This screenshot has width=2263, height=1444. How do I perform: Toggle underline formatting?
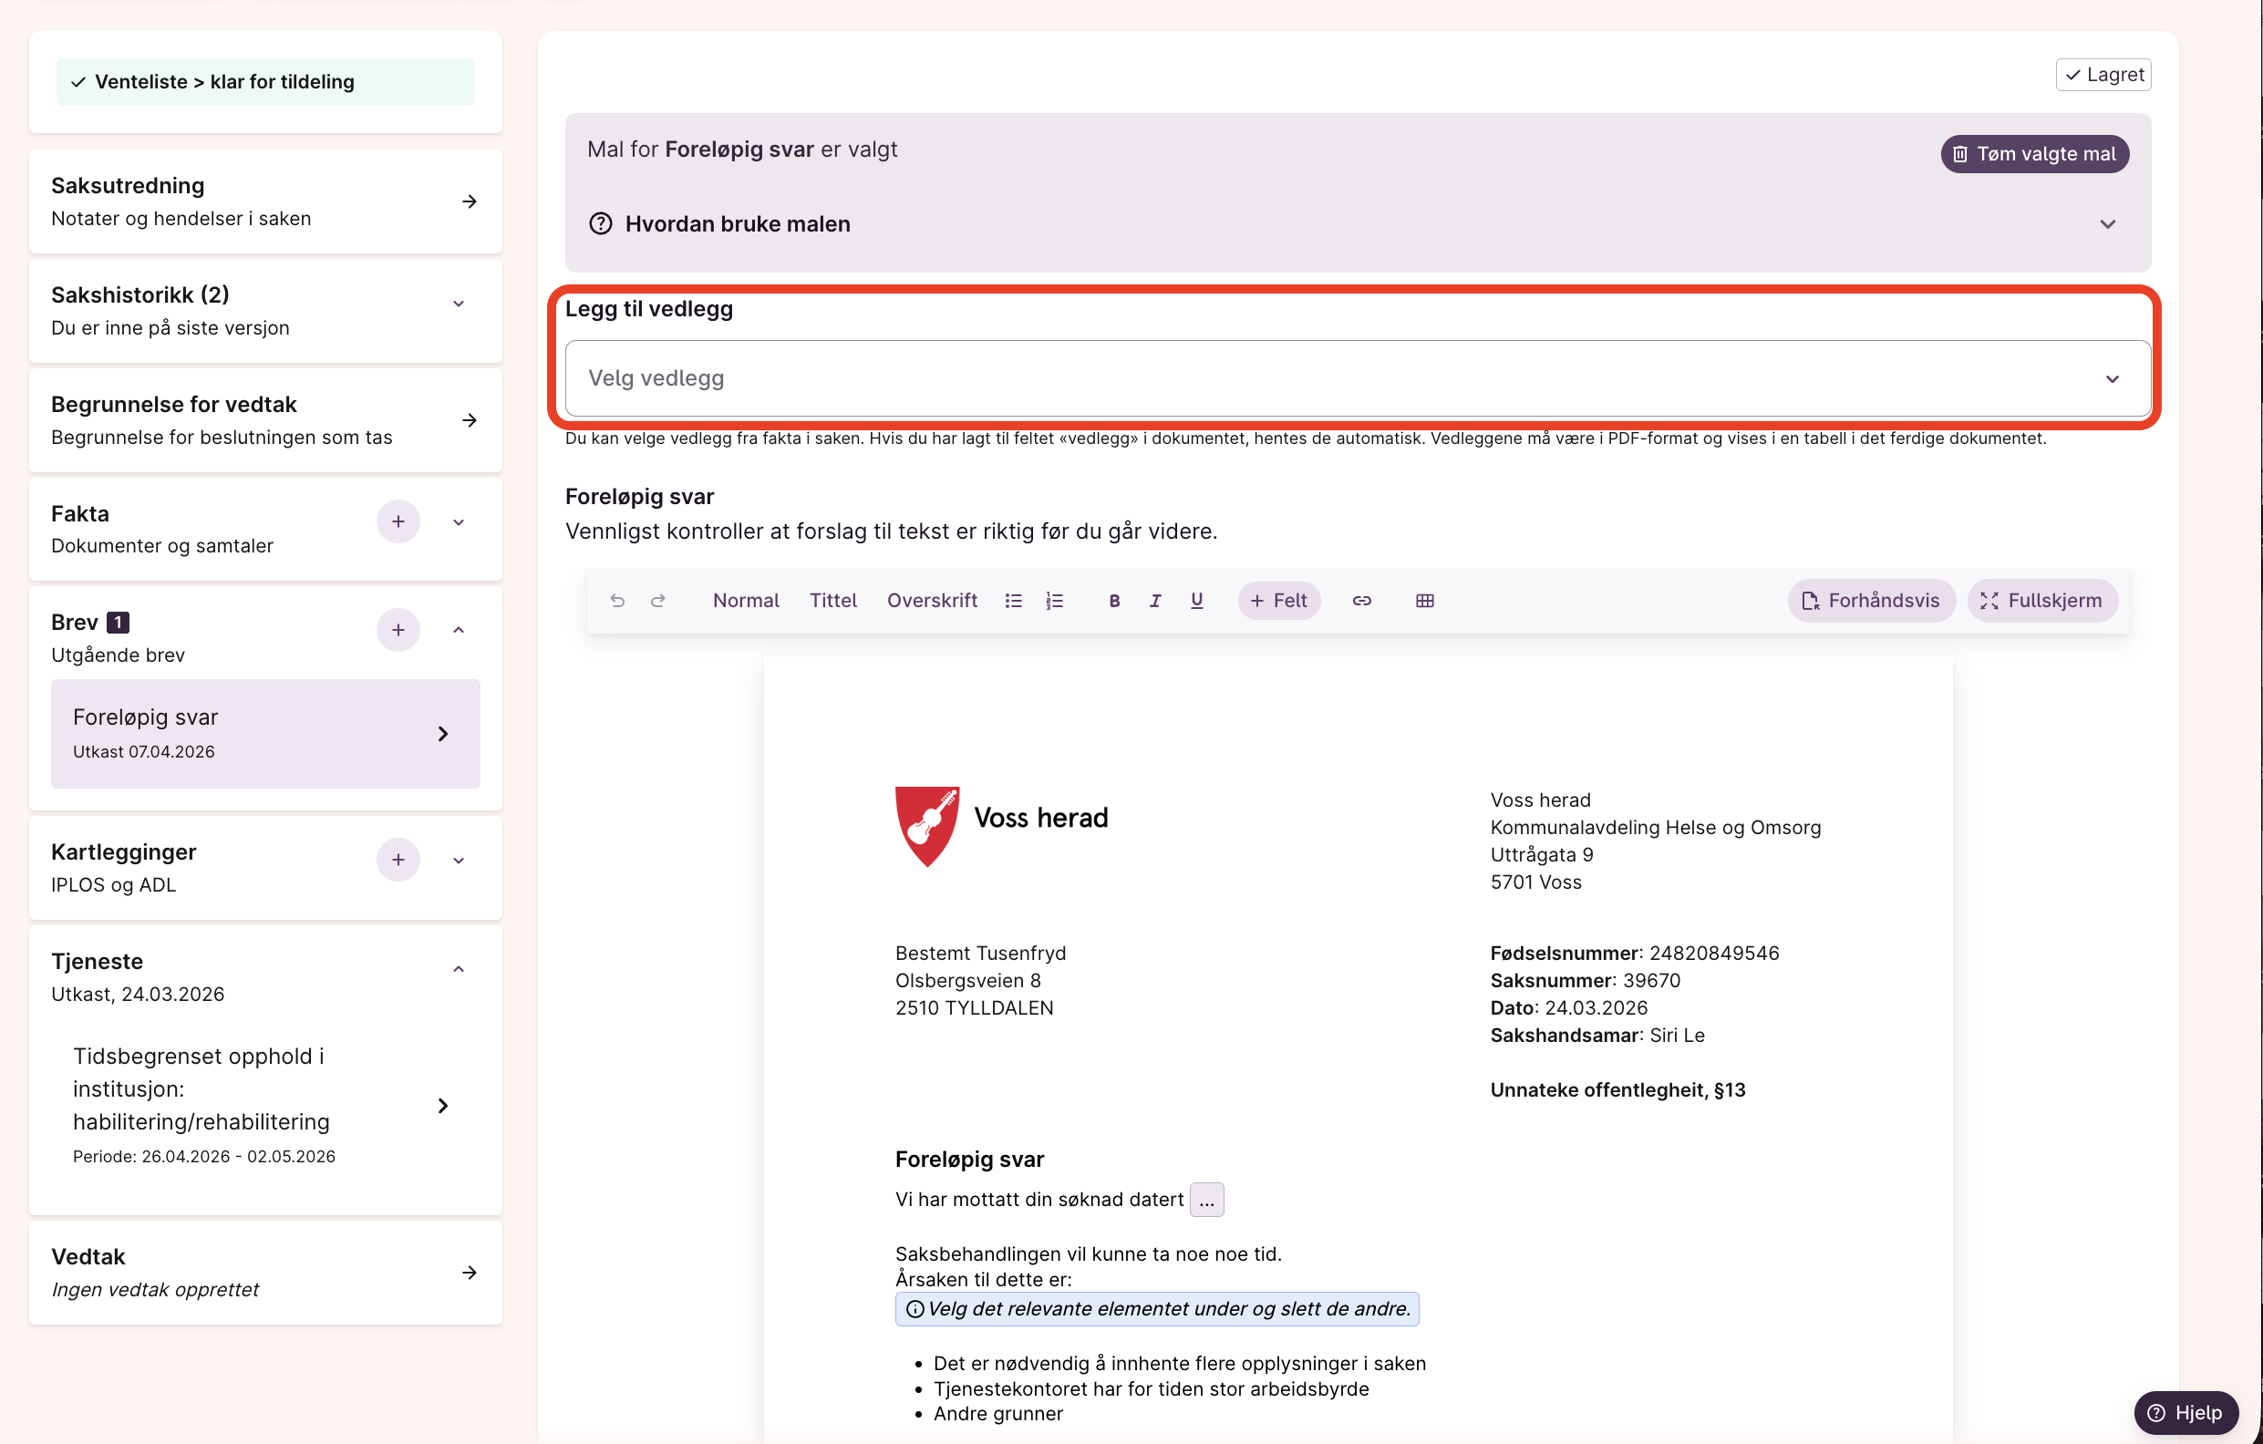(1196, 601)
